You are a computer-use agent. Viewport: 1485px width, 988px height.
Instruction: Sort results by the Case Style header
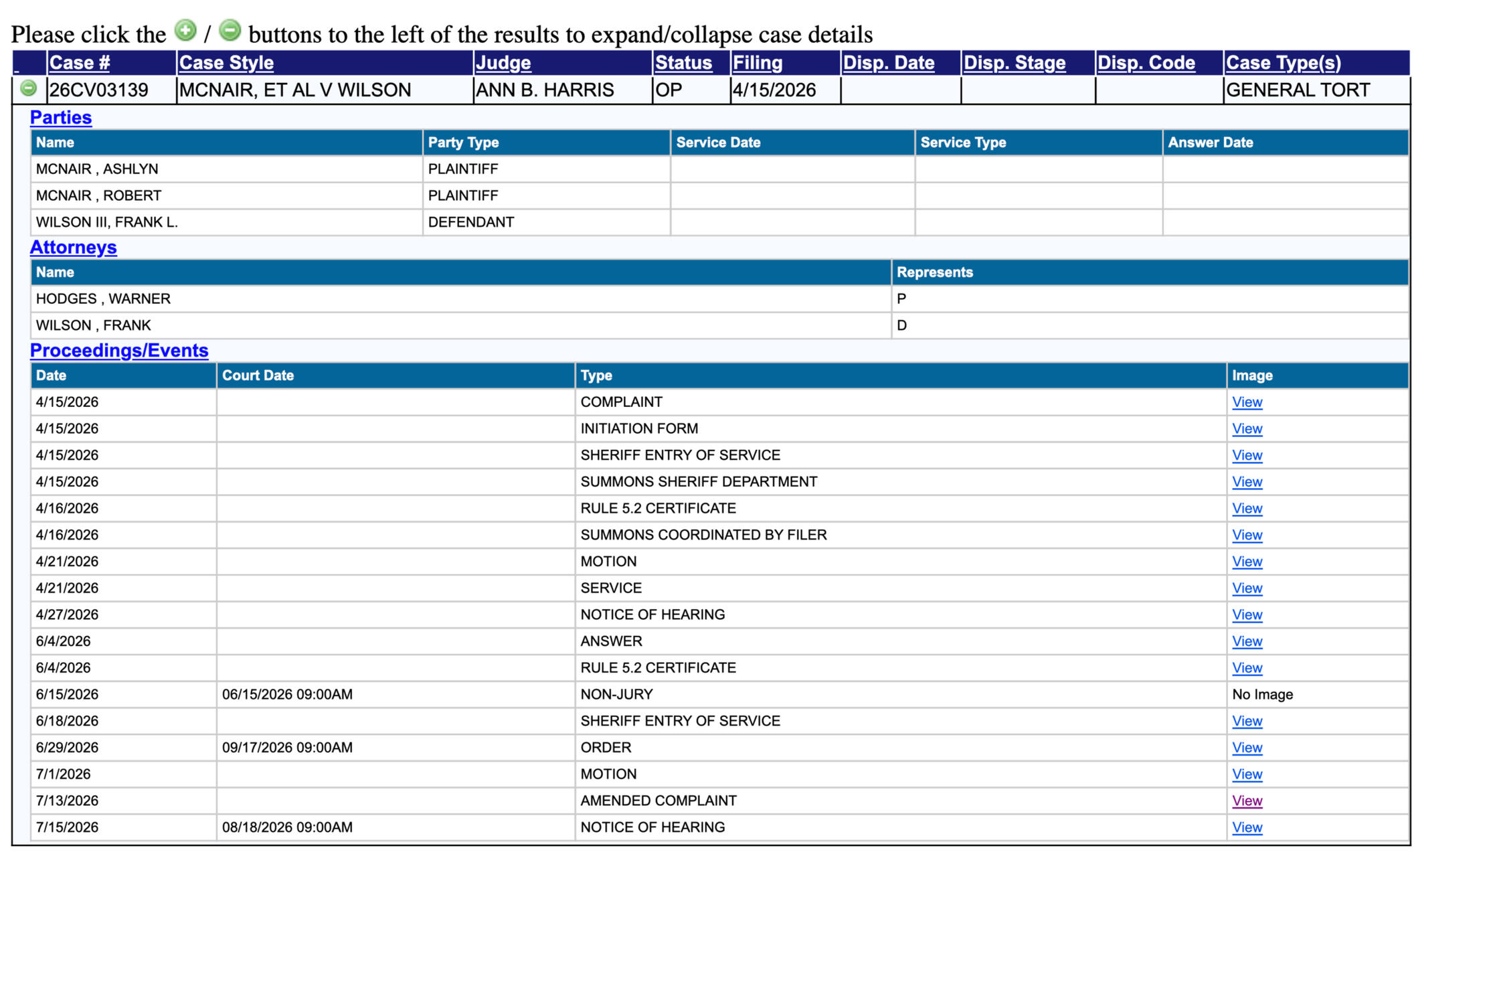pyautogui.click(x=226, y=63)
